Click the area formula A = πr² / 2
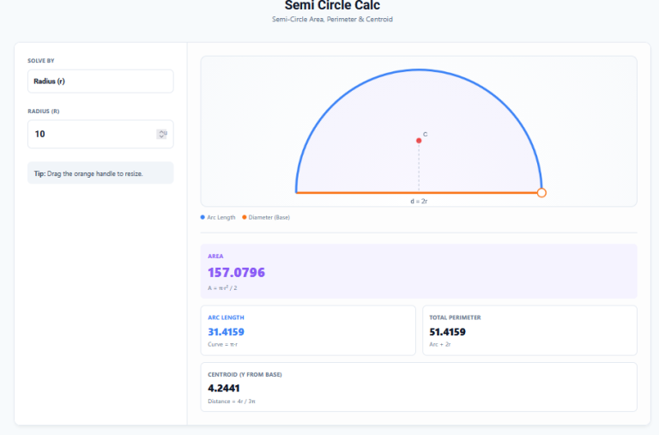 222,288
